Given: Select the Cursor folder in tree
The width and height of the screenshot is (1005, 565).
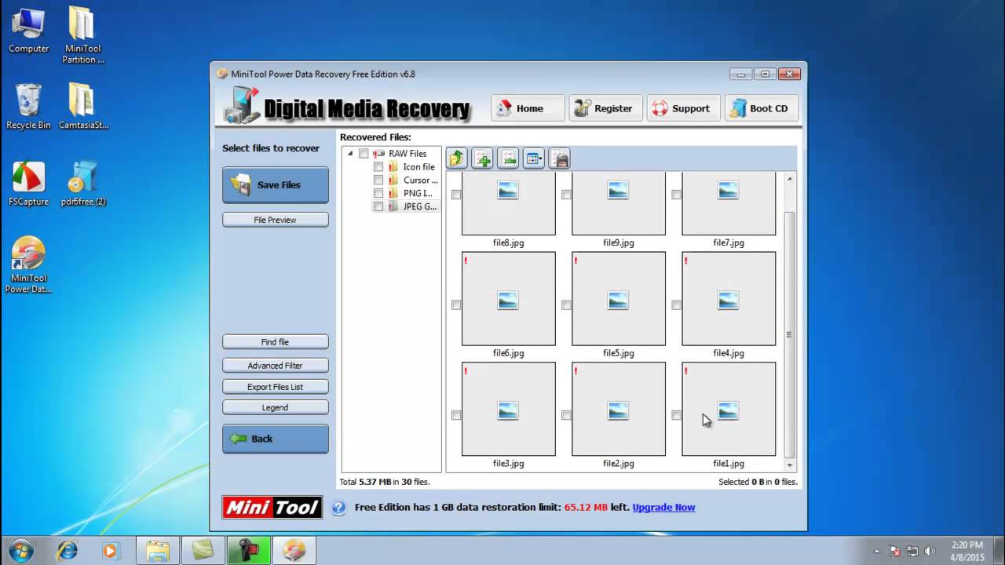Looking at the screenshot, I should pyautogui.click(x=420, y=180).
